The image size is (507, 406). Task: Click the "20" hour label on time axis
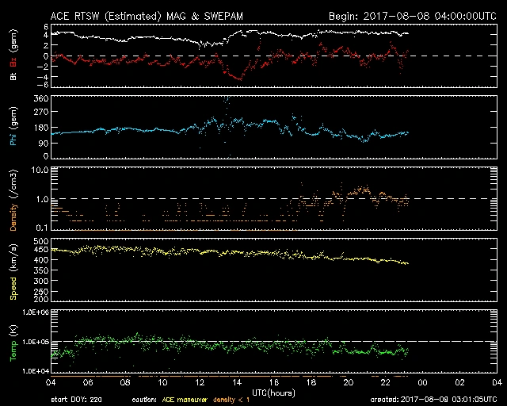coord(349,382)
